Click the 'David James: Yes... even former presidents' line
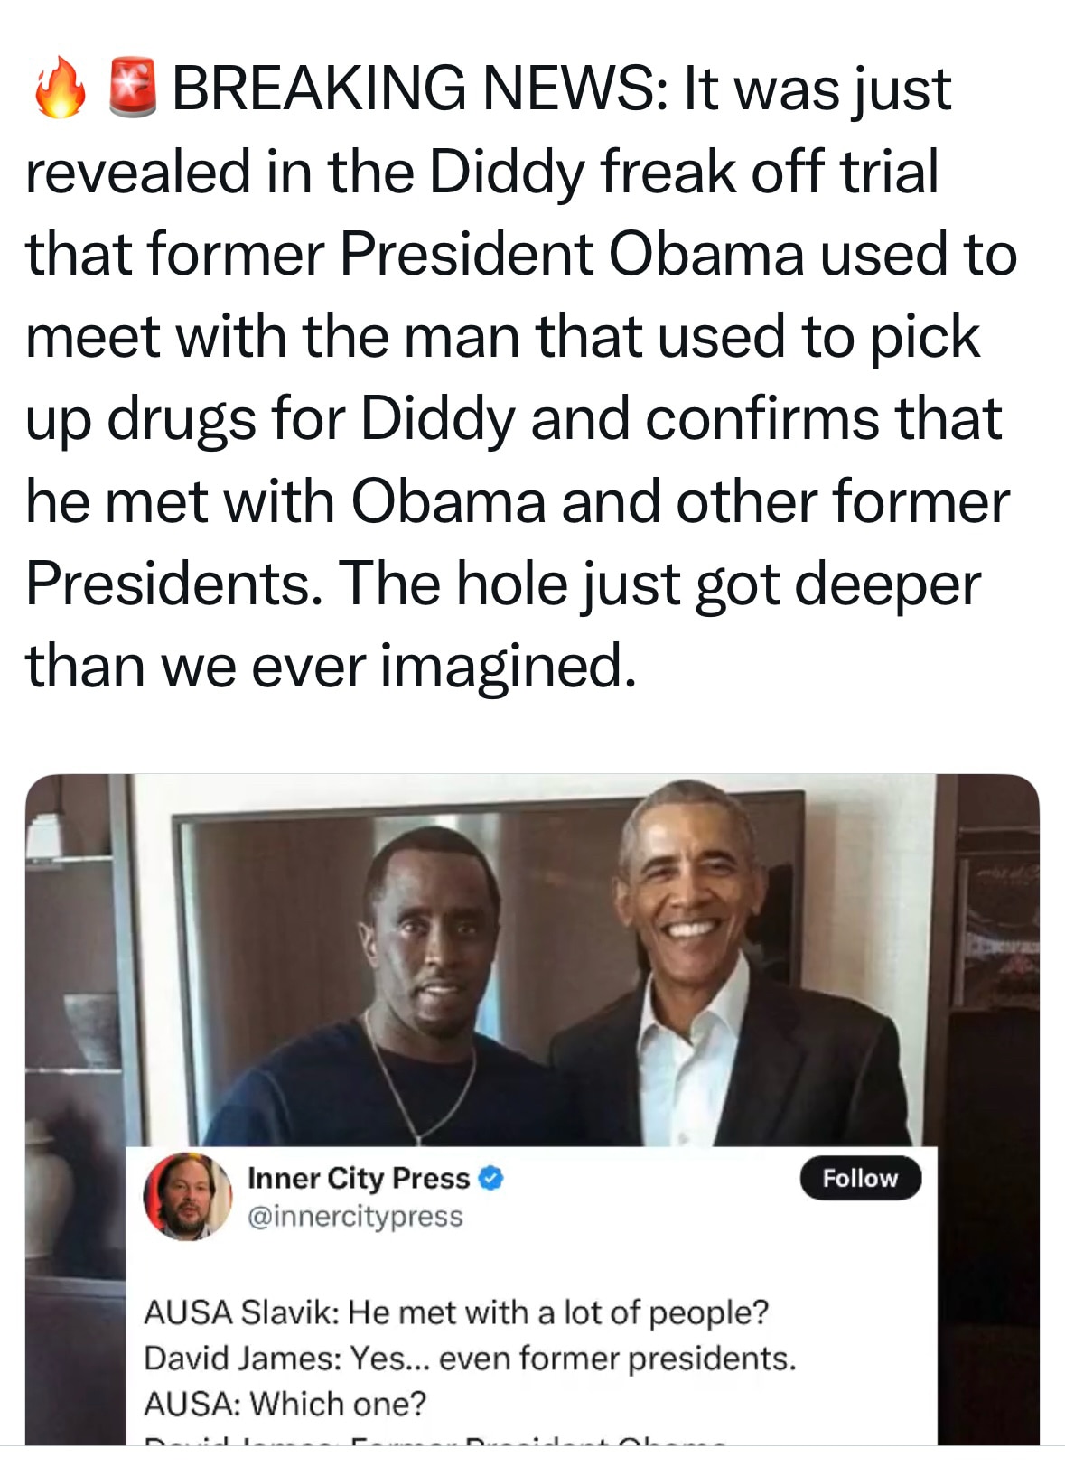1065x1466 pixels. [x=470, y=1359]
